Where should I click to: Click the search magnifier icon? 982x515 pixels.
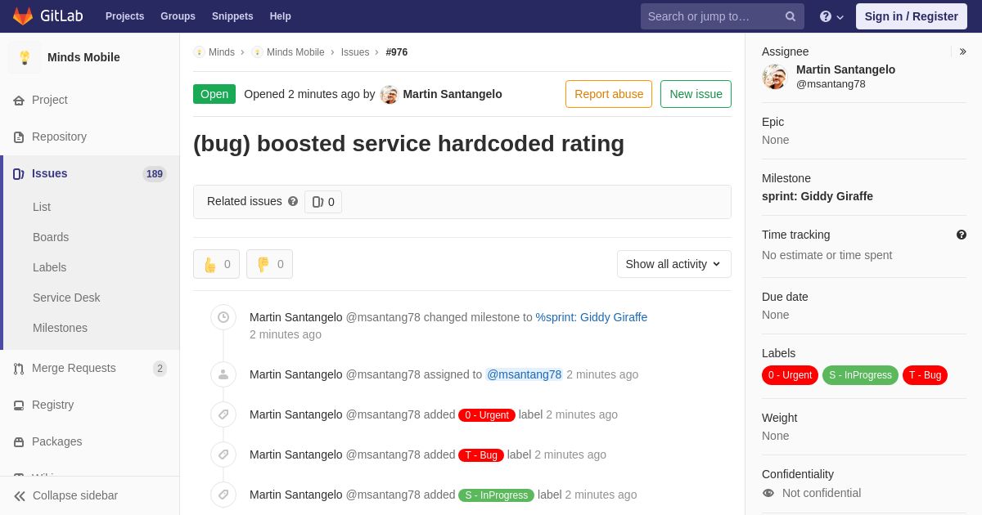[791, 16]
